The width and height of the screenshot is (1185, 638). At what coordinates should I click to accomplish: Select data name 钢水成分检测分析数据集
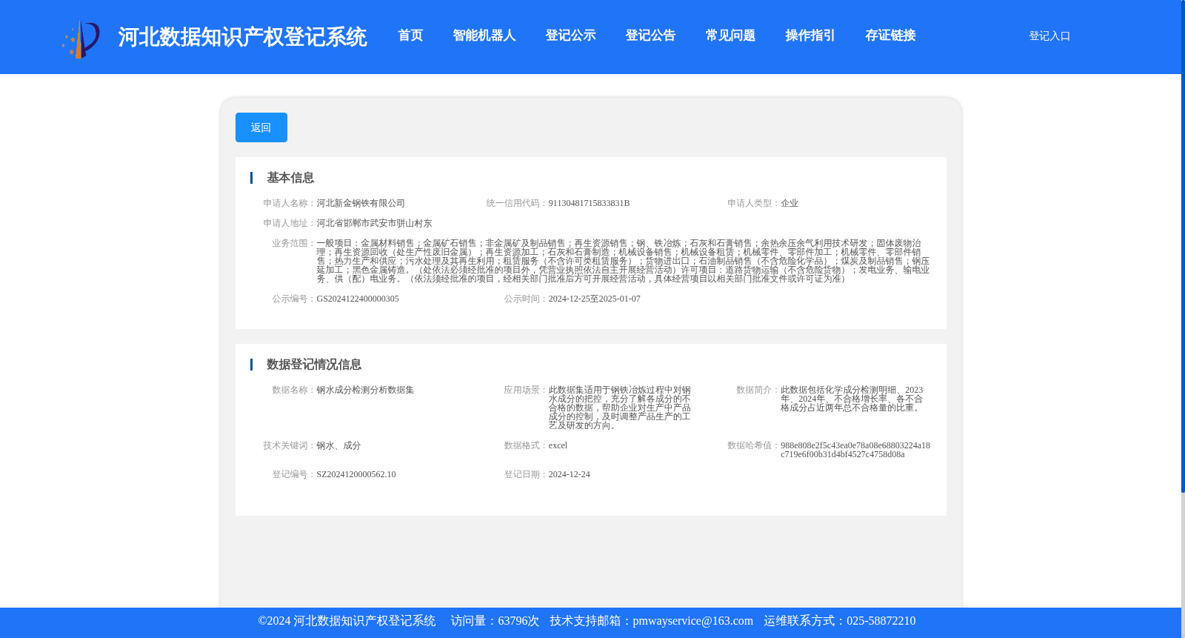365,390
